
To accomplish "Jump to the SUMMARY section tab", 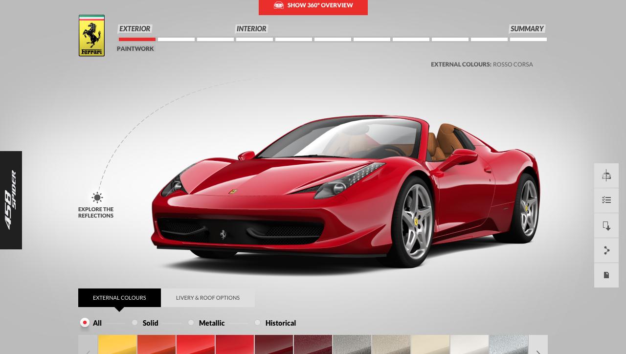I will (527, 29).
